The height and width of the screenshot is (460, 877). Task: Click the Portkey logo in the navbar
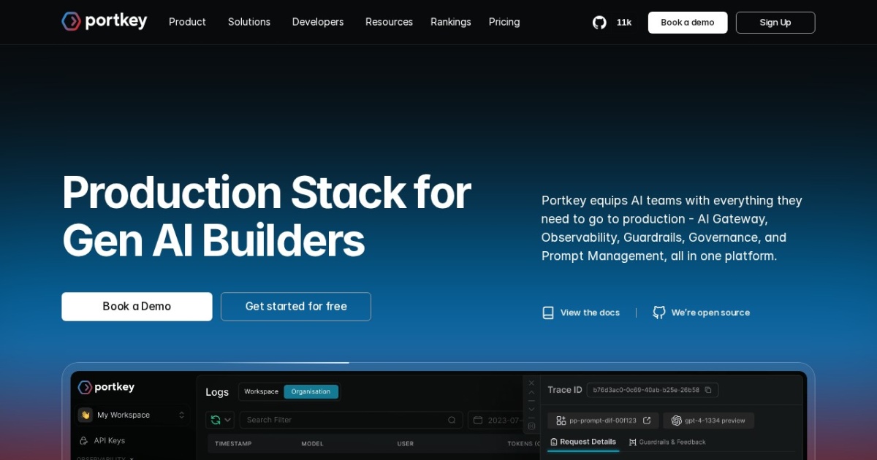104,21
